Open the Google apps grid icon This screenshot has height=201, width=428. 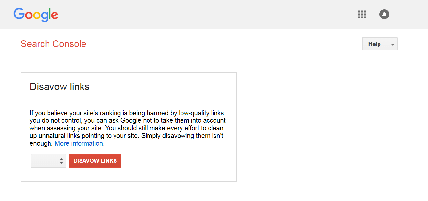[362, 14]
